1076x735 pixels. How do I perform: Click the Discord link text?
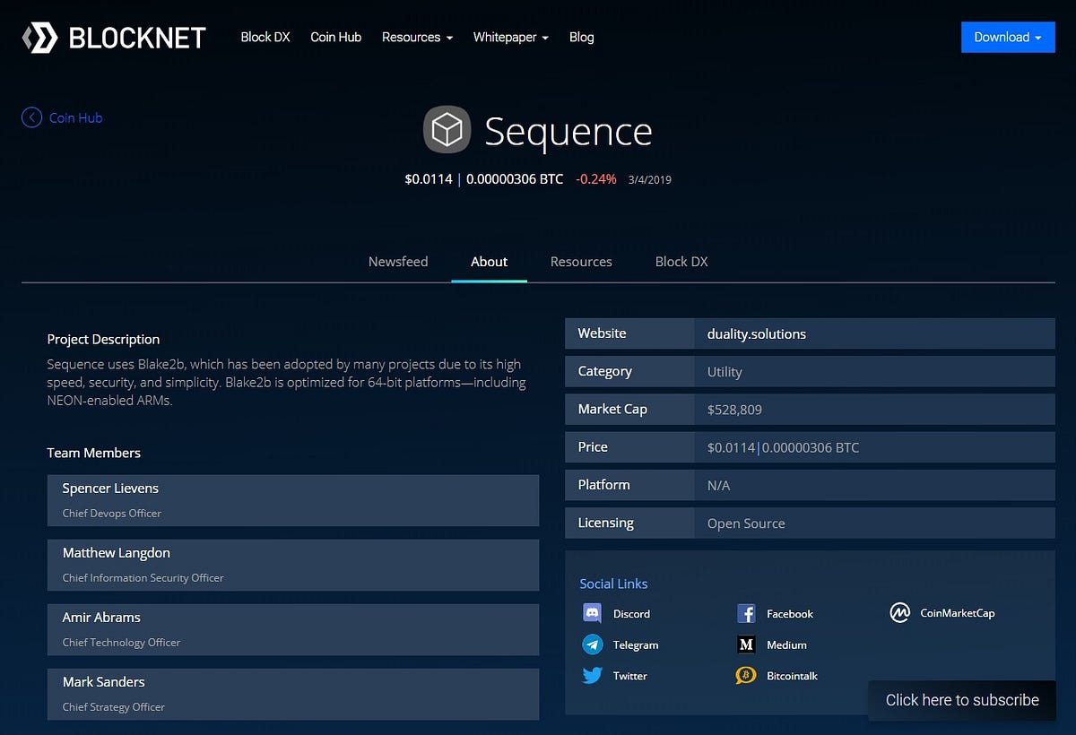coord(631,614)
